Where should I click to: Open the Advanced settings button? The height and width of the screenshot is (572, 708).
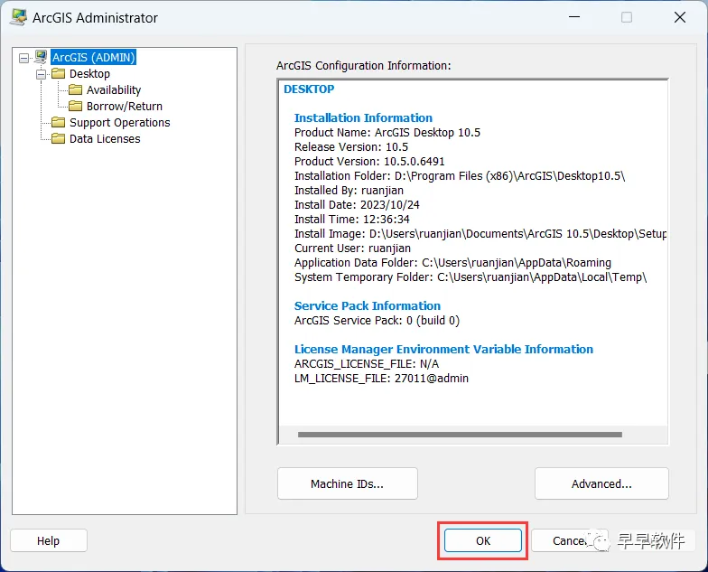[601, 483]
